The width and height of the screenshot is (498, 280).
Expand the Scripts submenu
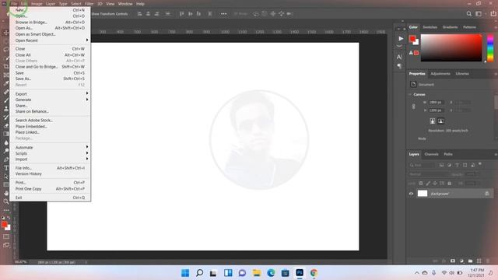50,153
